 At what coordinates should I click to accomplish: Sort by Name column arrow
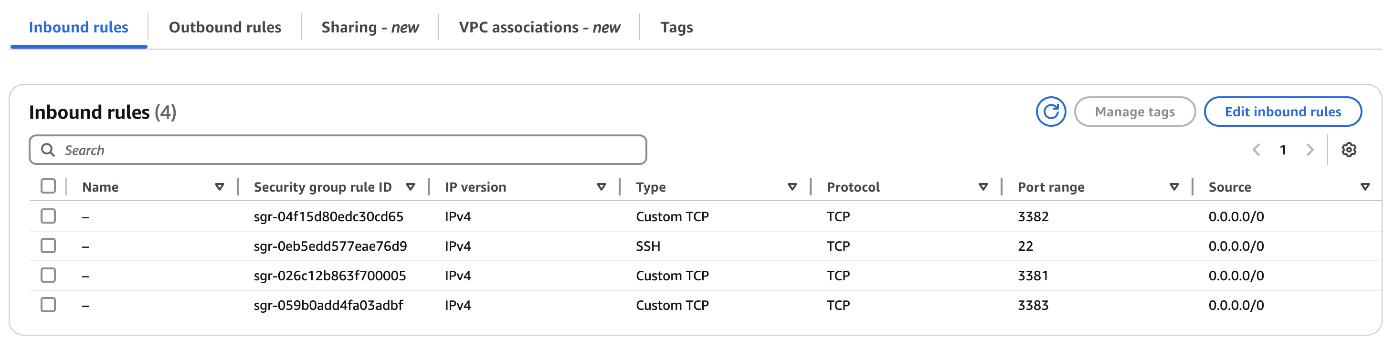[219, 187]
